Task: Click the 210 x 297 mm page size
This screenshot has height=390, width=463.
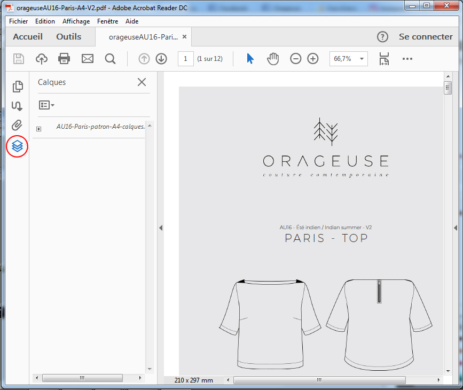Action: [193, 380]
